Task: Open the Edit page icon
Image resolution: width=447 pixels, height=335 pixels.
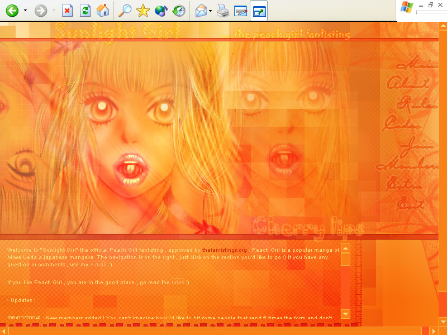Action: pyautogui.click(x=240, y=11)
